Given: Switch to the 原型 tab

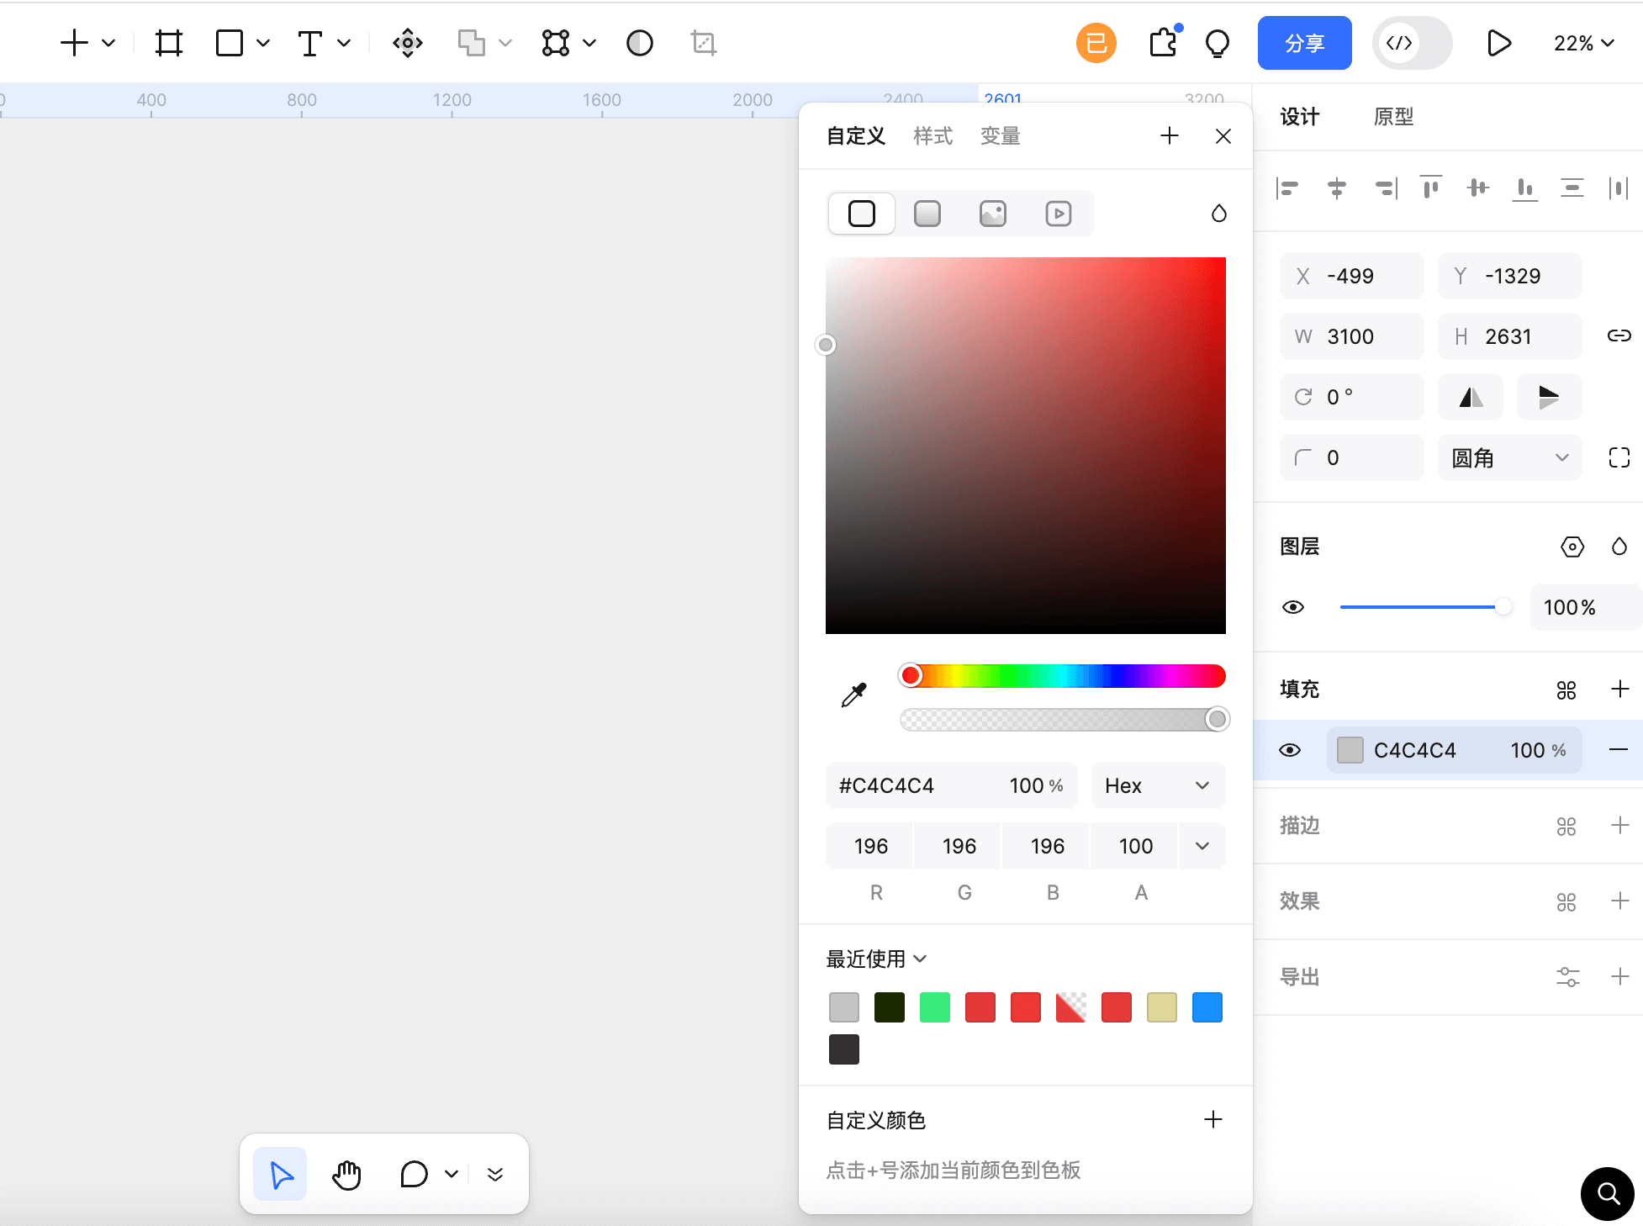Looking at the screenshot, I should coord(1392,117).
